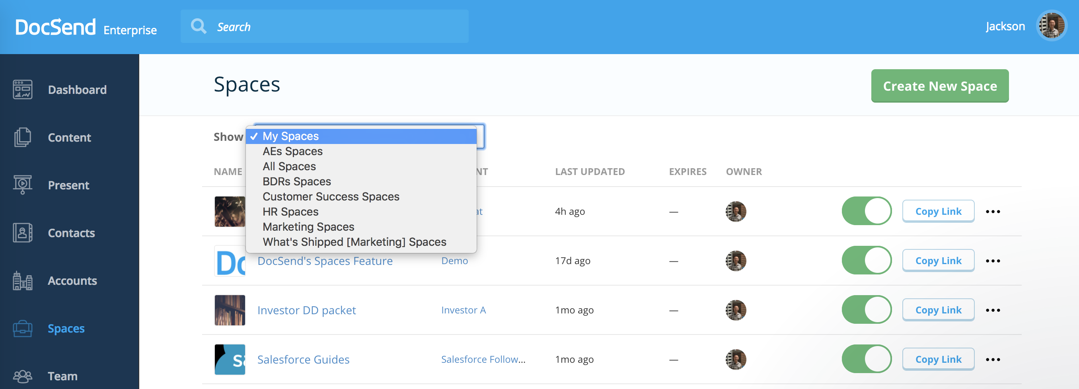The image size is (1079, 389).
Task: Go to Dashboard in the sidebar
Action: coord(77,89)
